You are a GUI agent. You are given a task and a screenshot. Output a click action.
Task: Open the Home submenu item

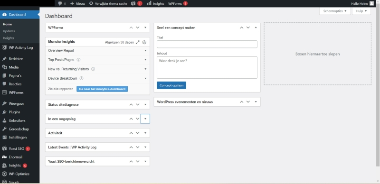tap(7, 24)
